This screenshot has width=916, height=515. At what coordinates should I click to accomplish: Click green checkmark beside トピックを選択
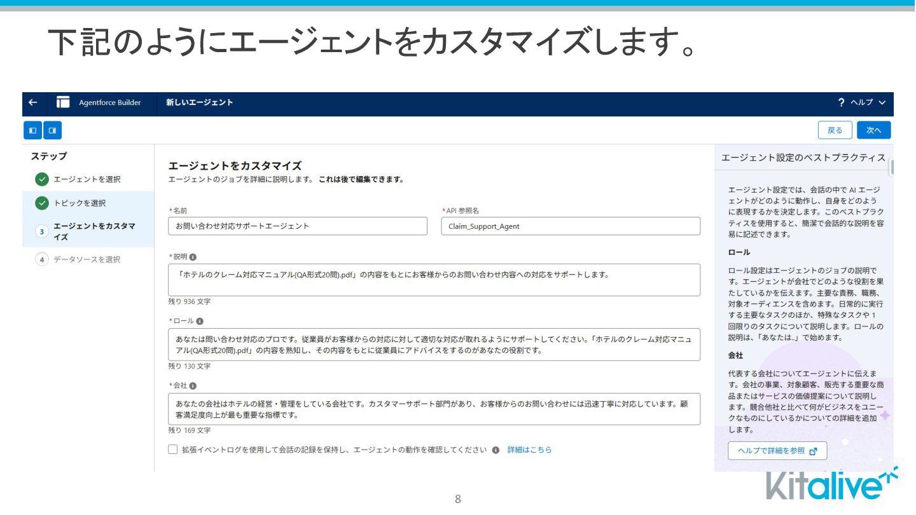pos(42,203)
